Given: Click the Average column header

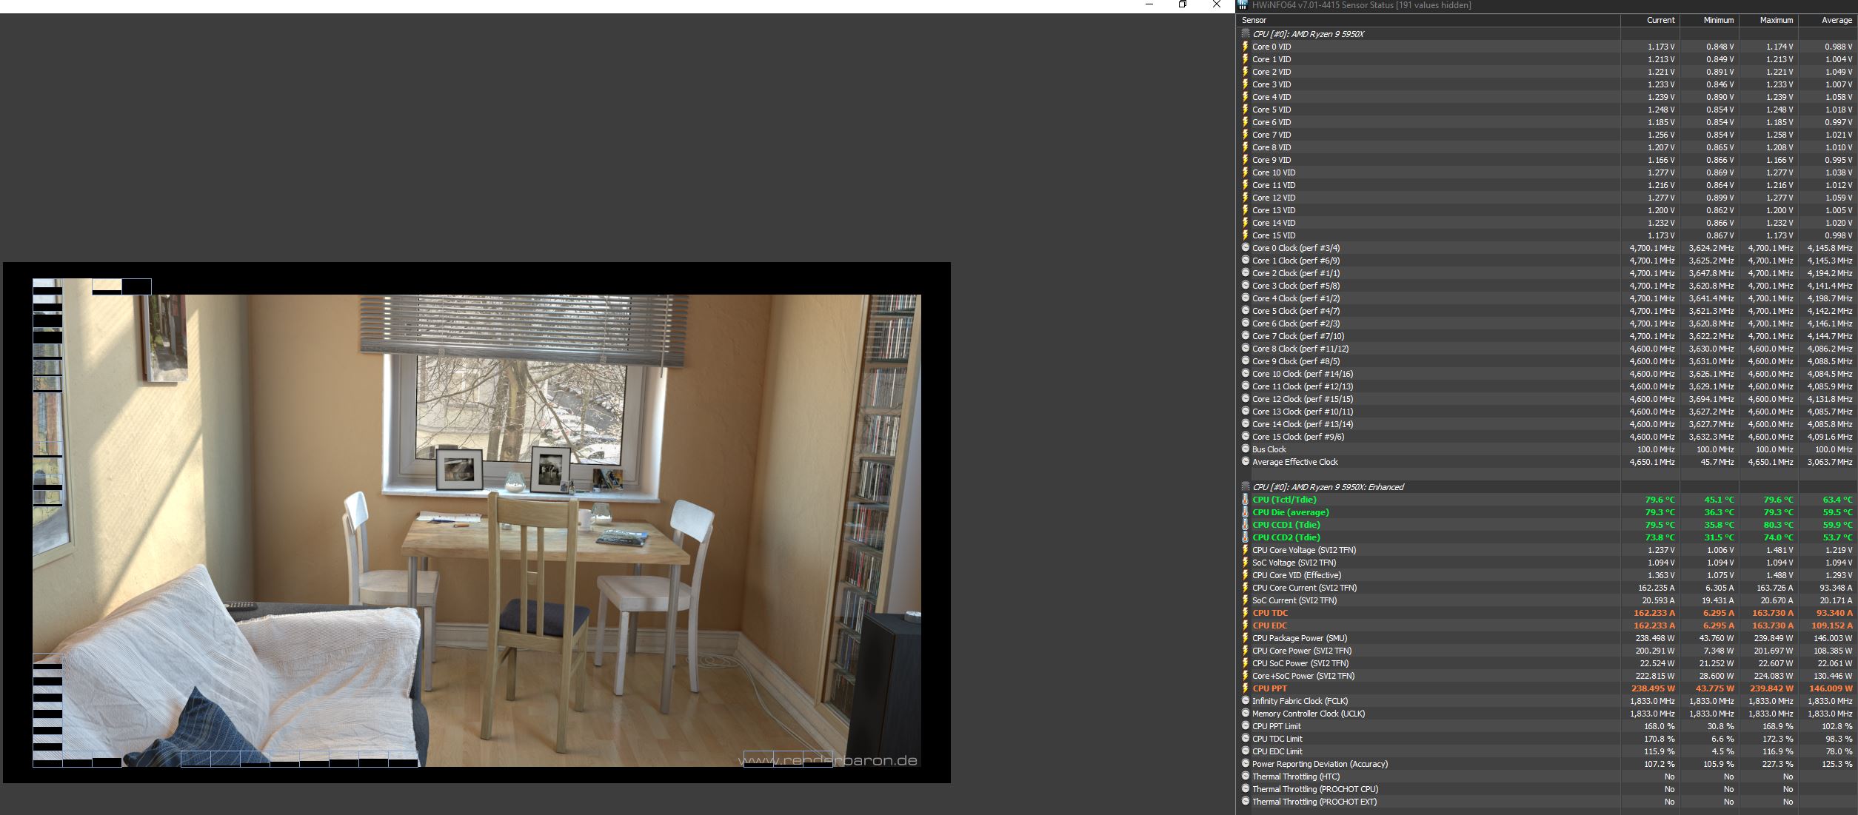Looking at the screenshot, I should point(1836,20).
